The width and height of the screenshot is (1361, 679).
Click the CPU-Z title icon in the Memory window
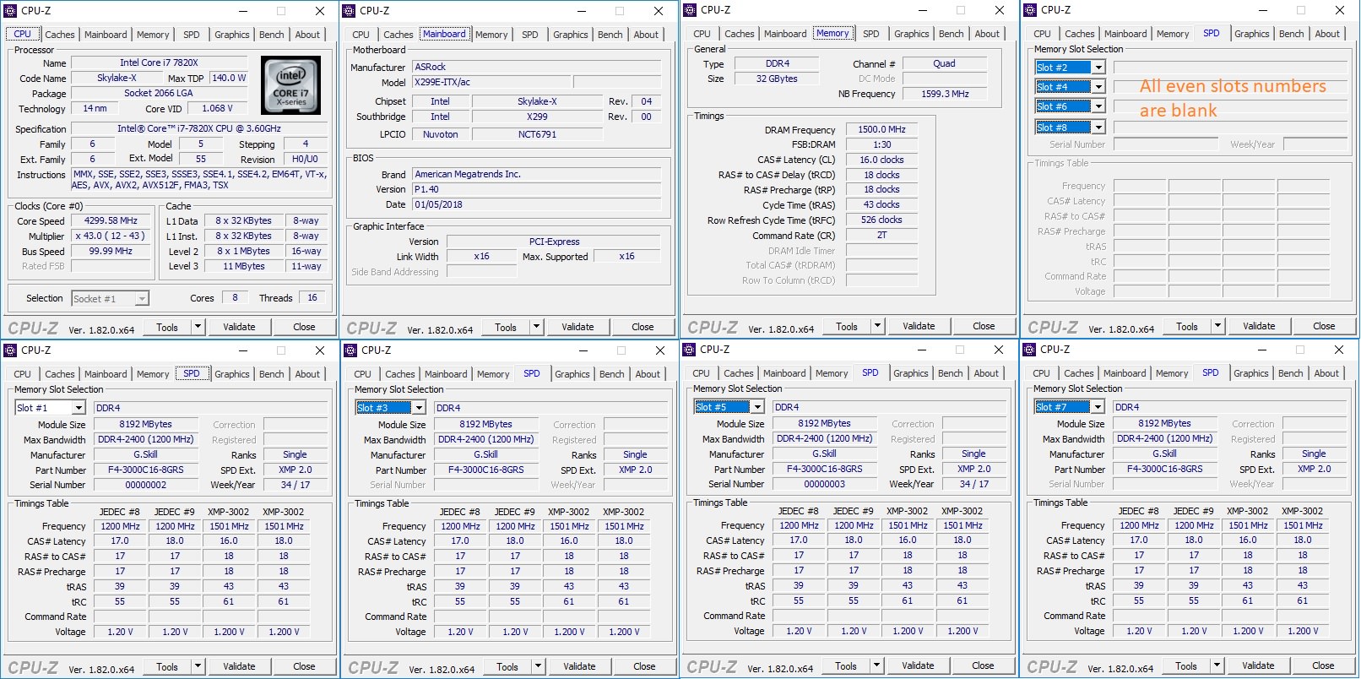click(x=691, y=10)
